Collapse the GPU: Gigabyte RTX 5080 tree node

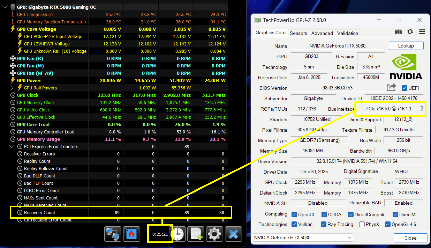coord(5,7)
